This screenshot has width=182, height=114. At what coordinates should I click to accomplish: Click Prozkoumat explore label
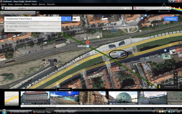pyautogui.click(x=169, y=87)
